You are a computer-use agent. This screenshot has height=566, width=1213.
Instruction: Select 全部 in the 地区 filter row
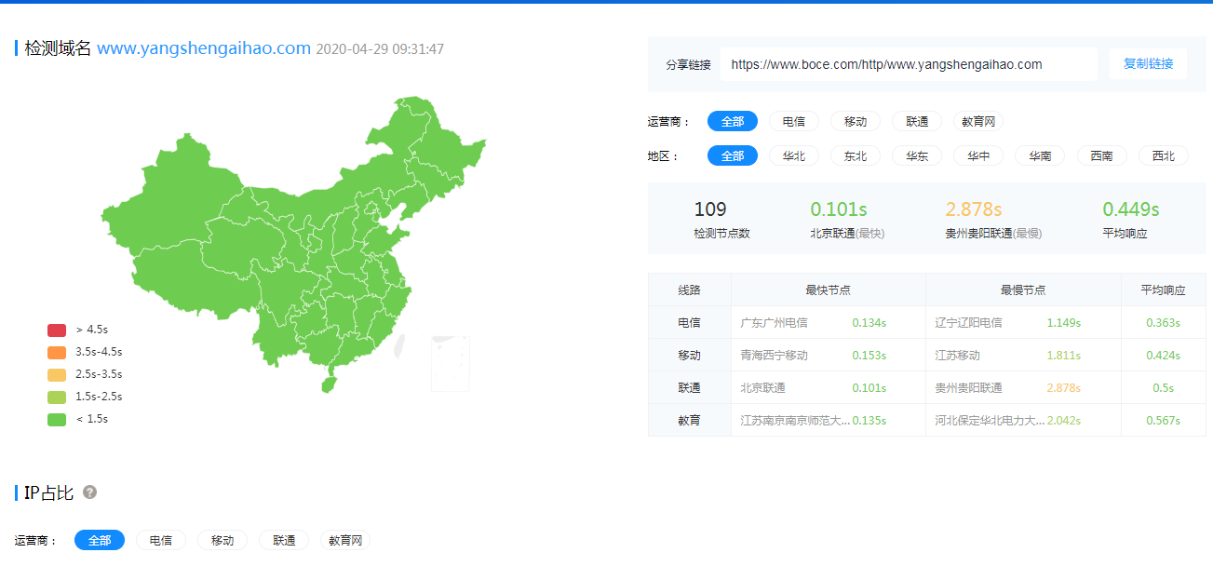732,156
